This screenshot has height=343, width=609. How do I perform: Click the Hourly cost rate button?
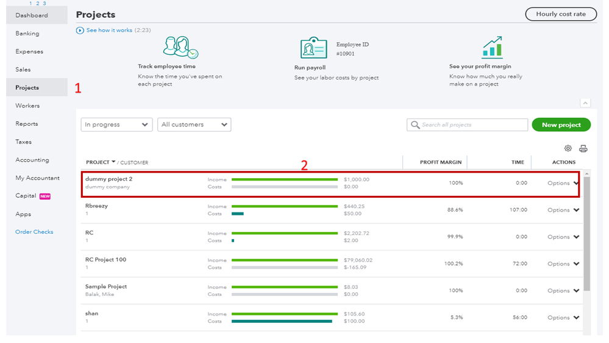pos(560,14)
